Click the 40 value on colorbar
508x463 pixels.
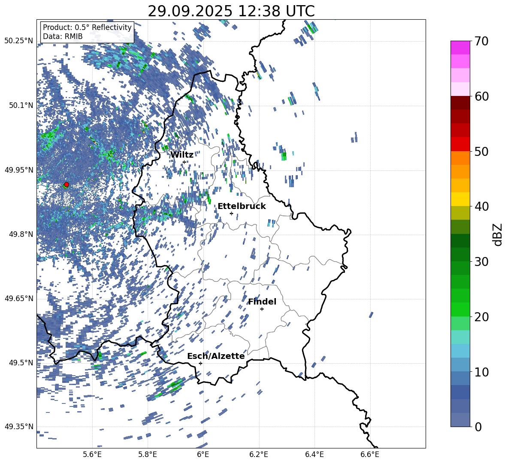click(481, 206)
